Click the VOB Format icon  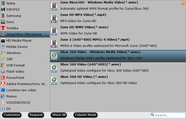click(3, 65)
